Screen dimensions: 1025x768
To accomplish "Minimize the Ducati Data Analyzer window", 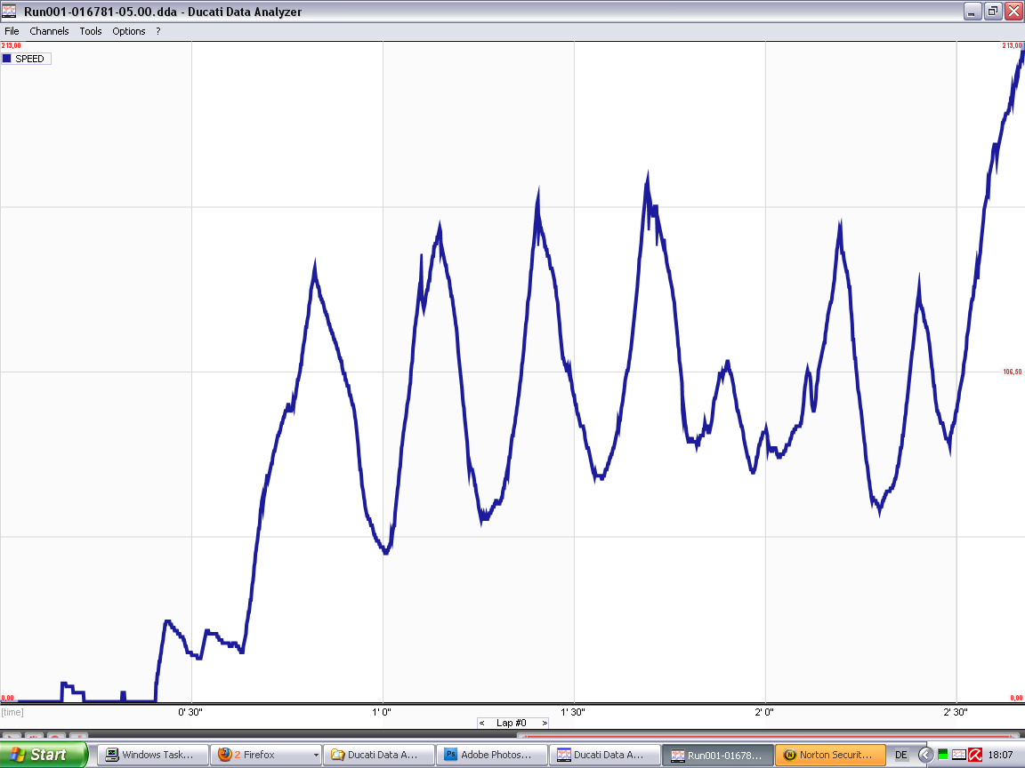I will [973, 11].
